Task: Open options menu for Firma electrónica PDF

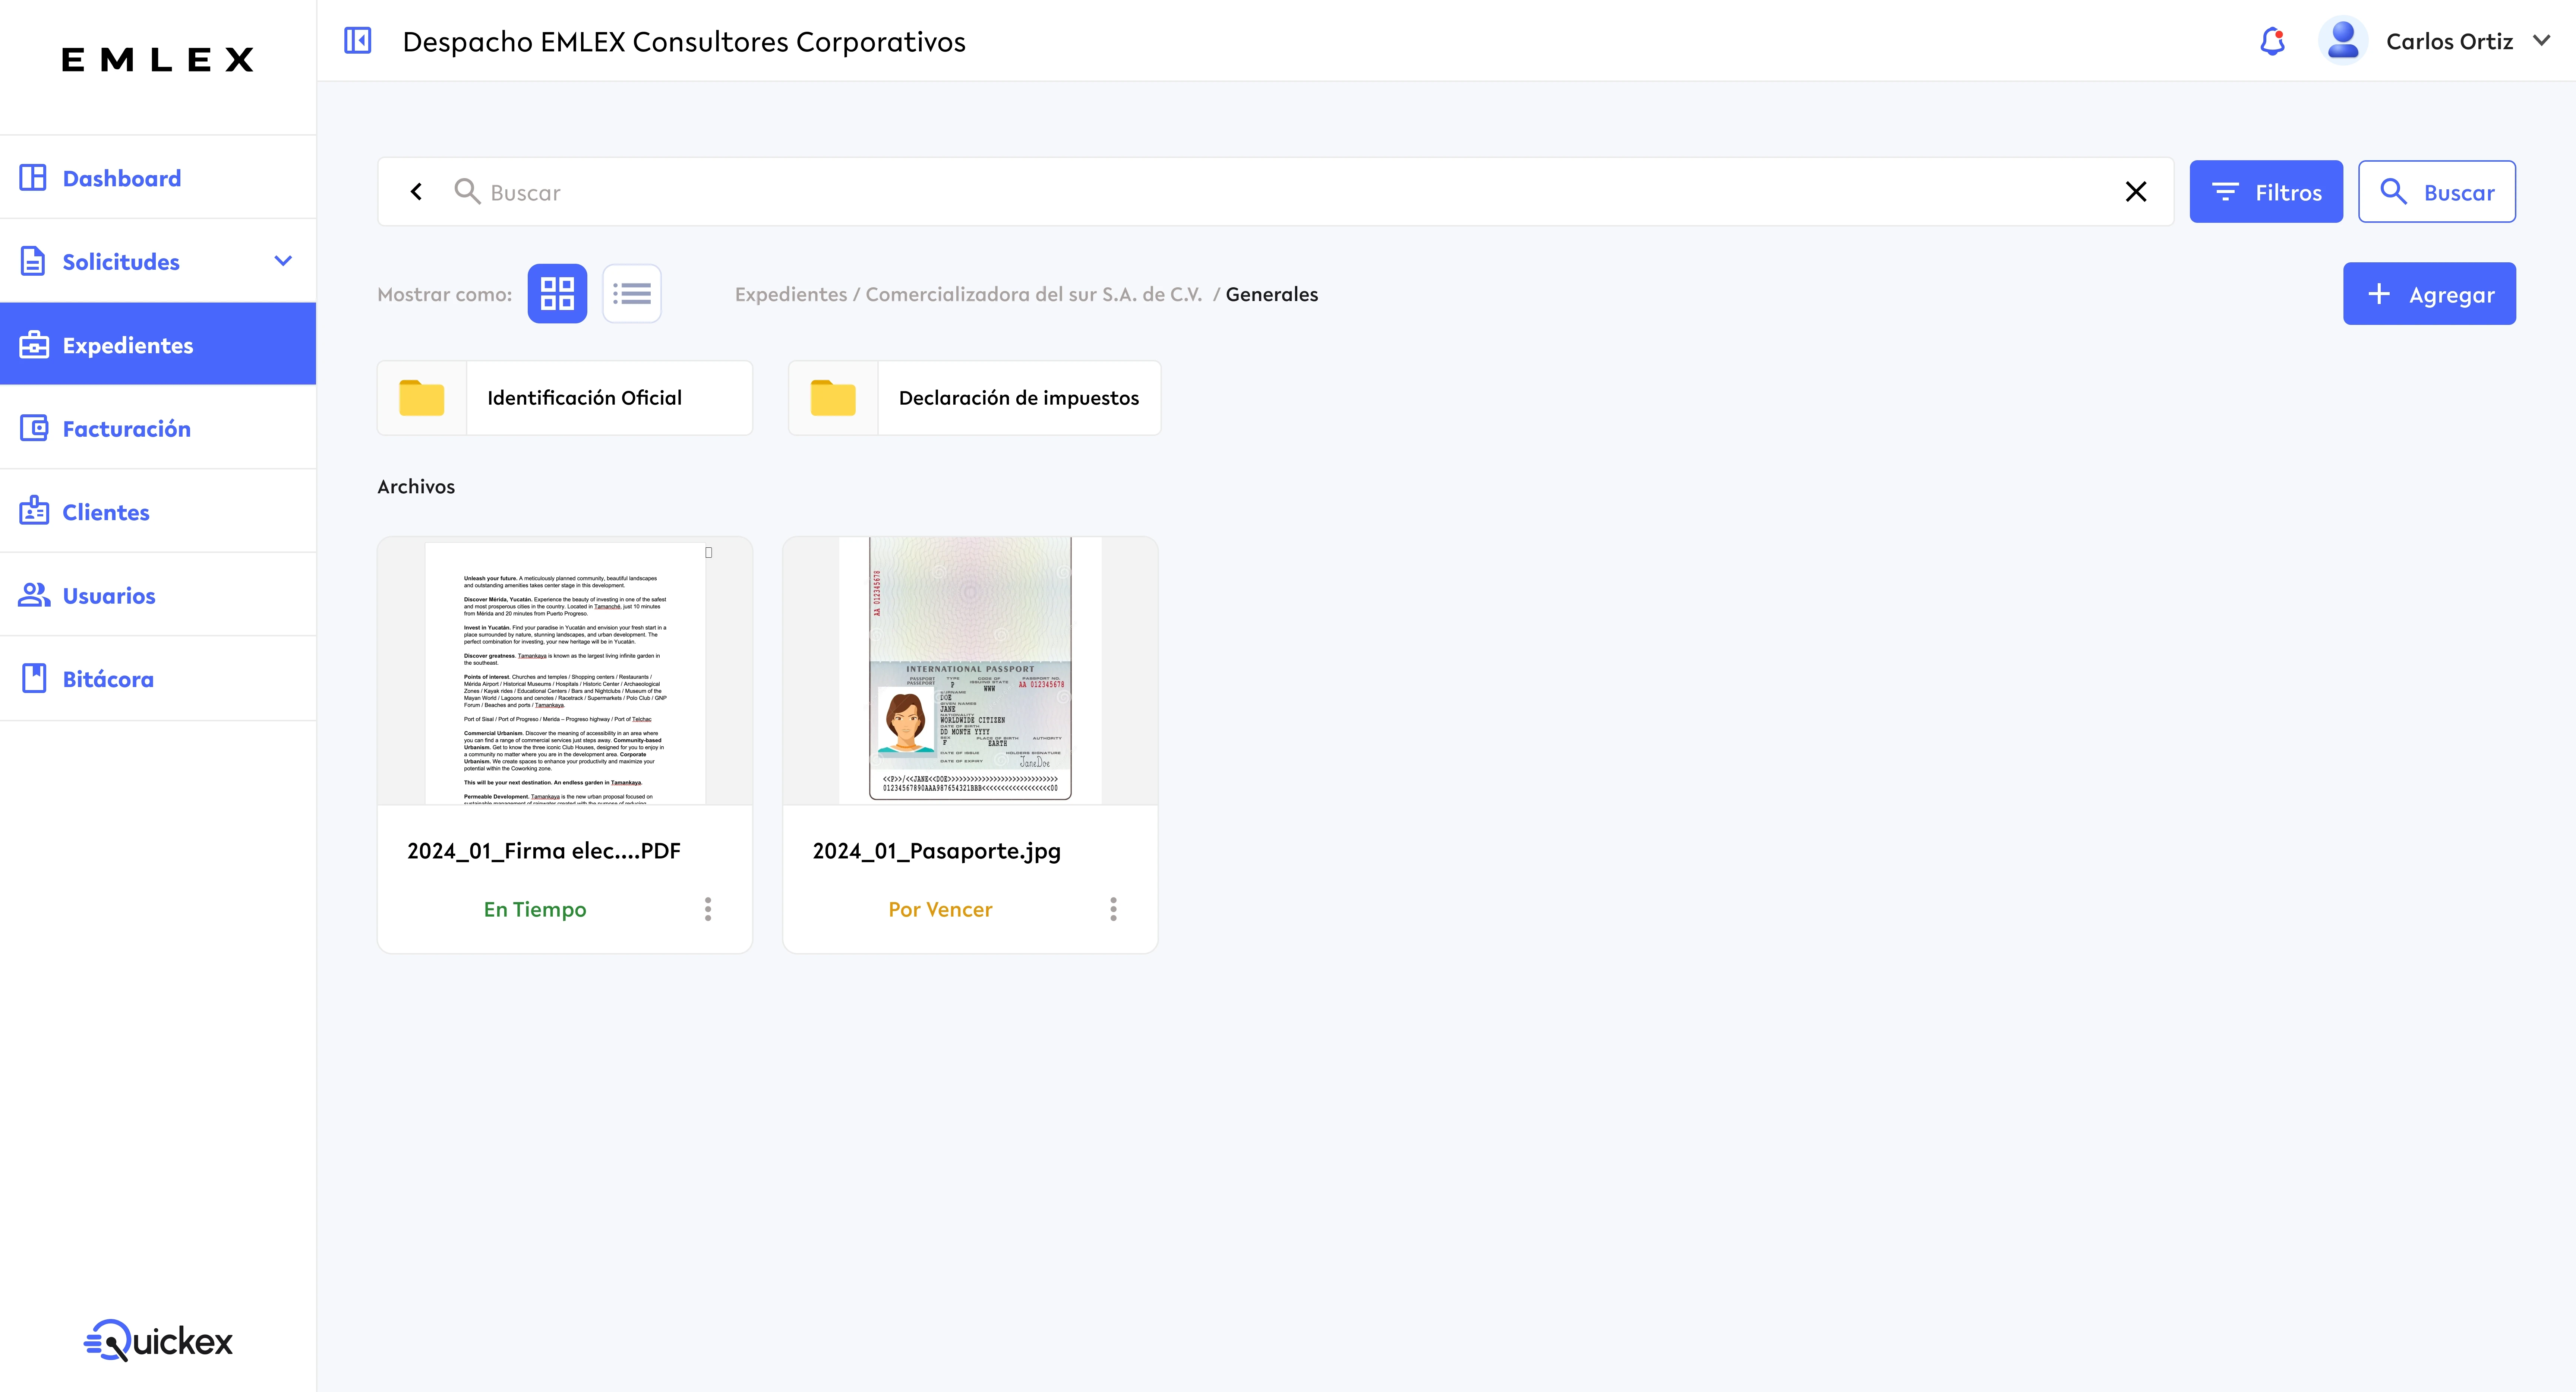Action: pos(708,909)
